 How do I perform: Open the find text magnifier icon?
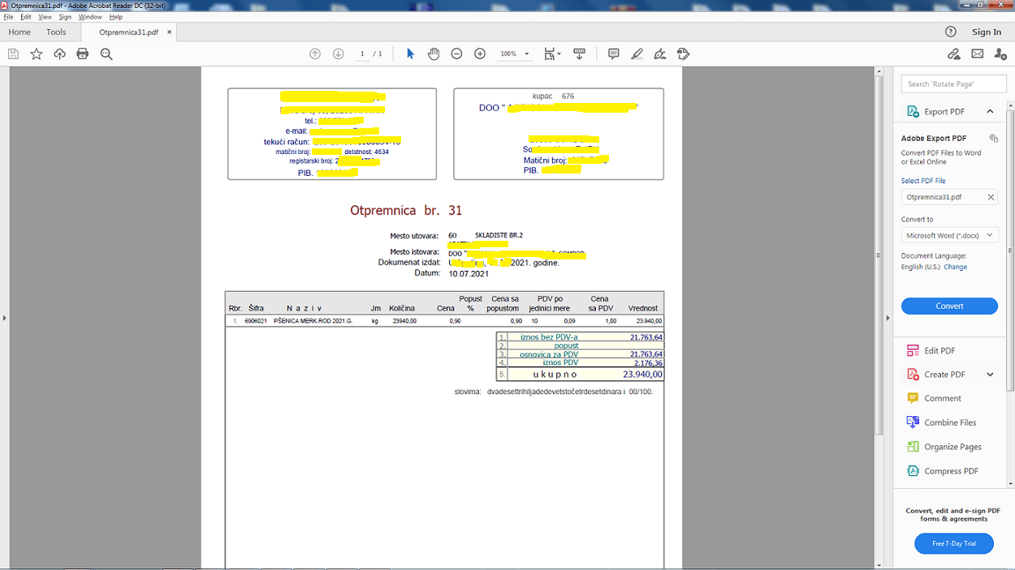(106, 54)
